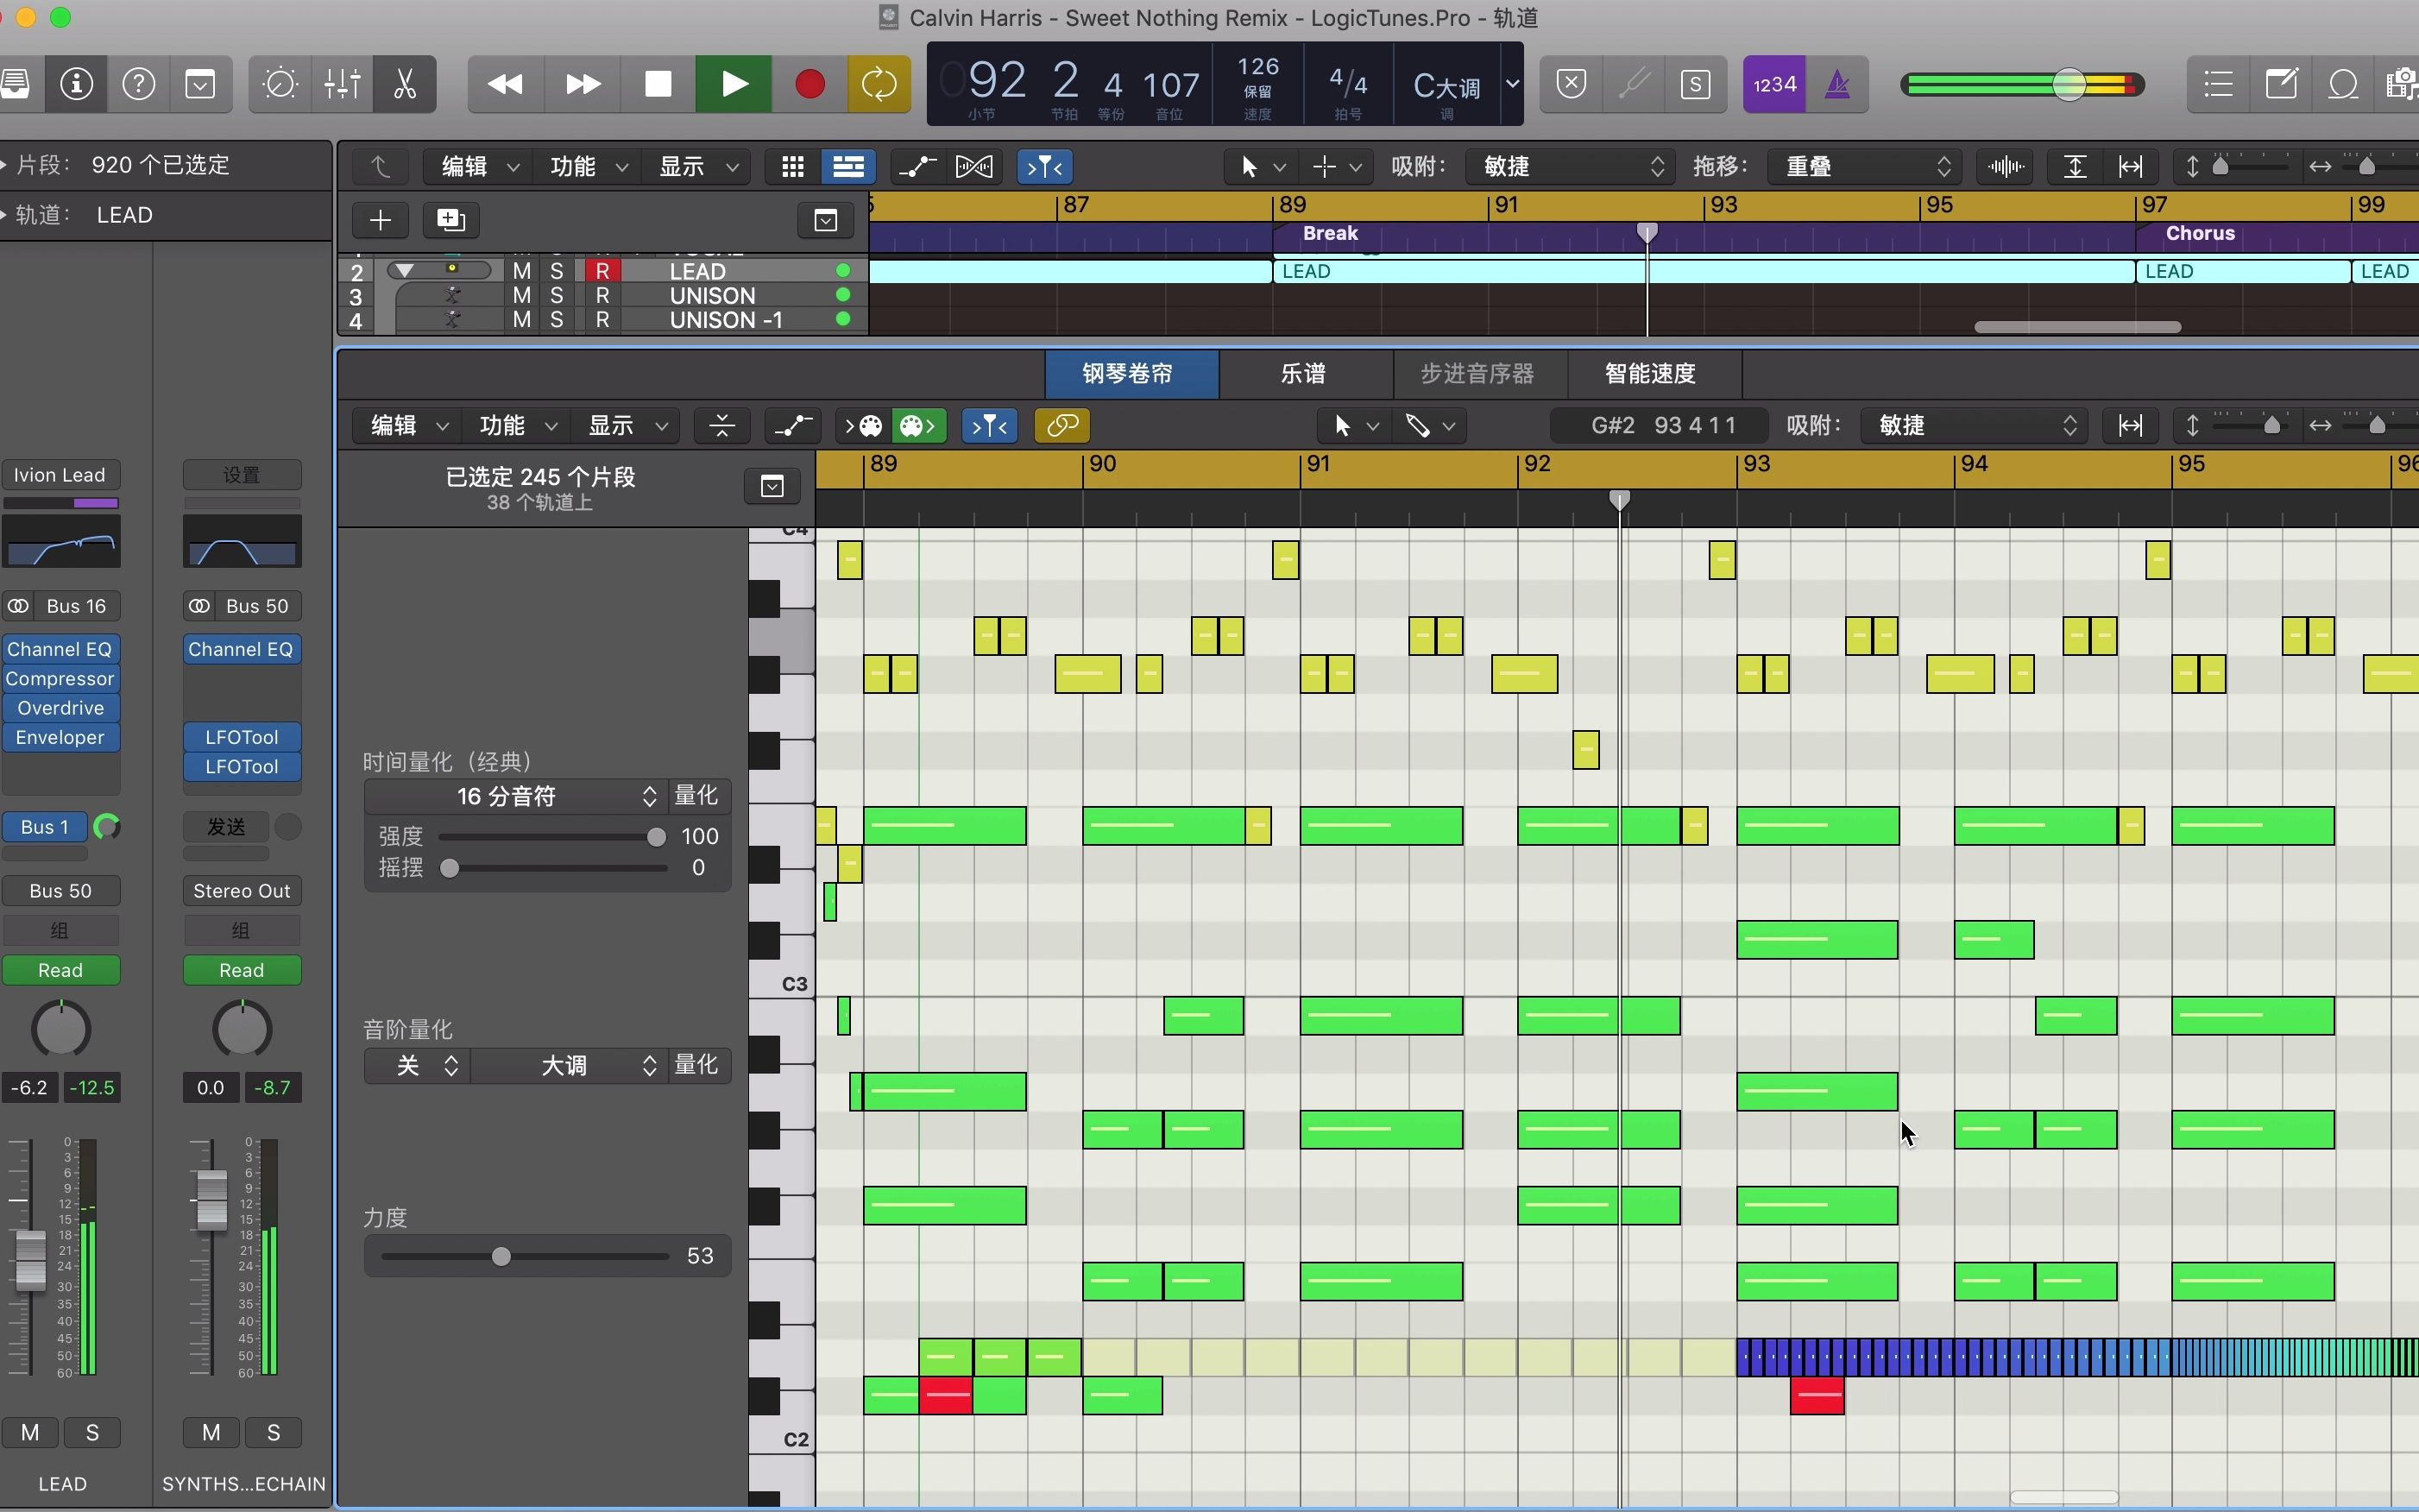Open Mixer faders icon

click(342, 84)
